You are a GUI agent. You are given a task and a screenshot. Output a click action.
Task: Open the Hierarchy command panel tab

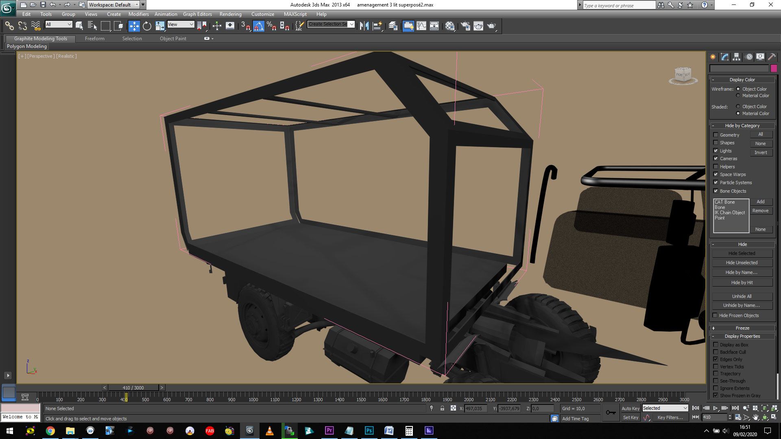coord(736,57)
